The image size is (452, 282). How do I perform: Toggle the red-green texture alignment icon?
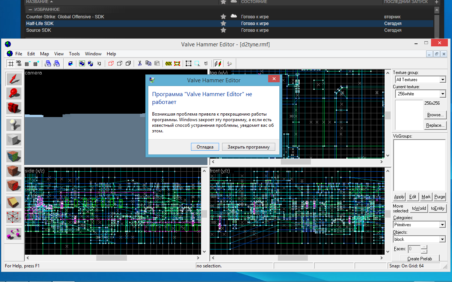(x=218, y=63)
